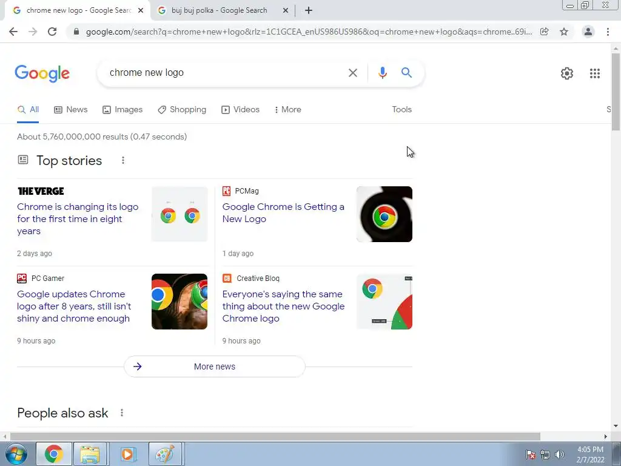The width and height of the screenshot is (621, 466).
Task: Bookmark this page with star icon
Action: click(x=564, y=32)
